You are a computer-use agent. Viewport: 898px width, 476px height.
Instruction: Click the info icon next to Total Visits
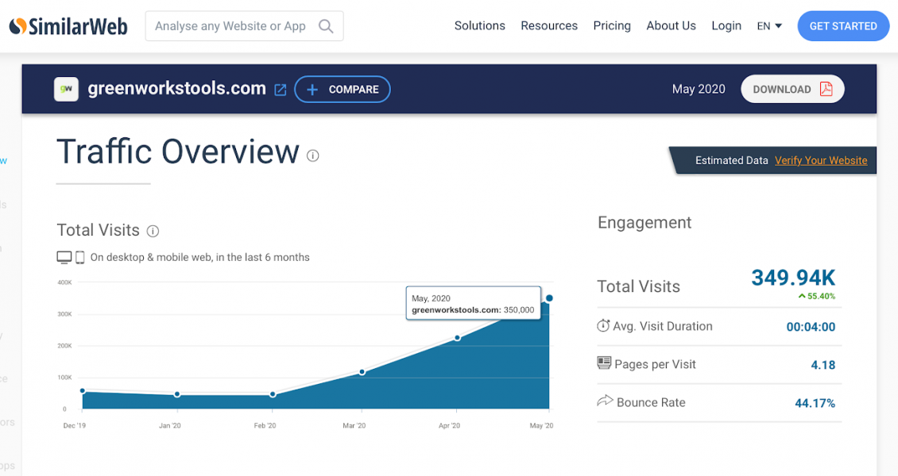(x=153, y=231)
